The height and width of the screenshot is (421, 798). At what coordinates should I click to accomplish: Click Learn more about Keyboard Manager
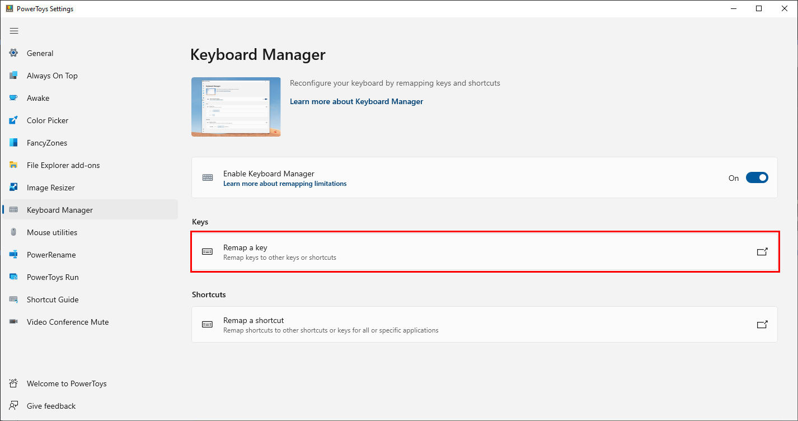(356, 101)
